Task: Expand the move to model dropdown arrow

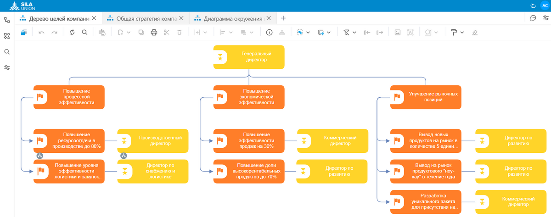Action: (x=329, y=32)
